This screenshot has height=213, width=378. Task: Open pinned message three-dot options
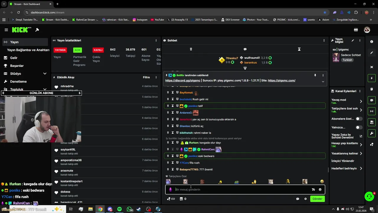(x=323, y=75)
